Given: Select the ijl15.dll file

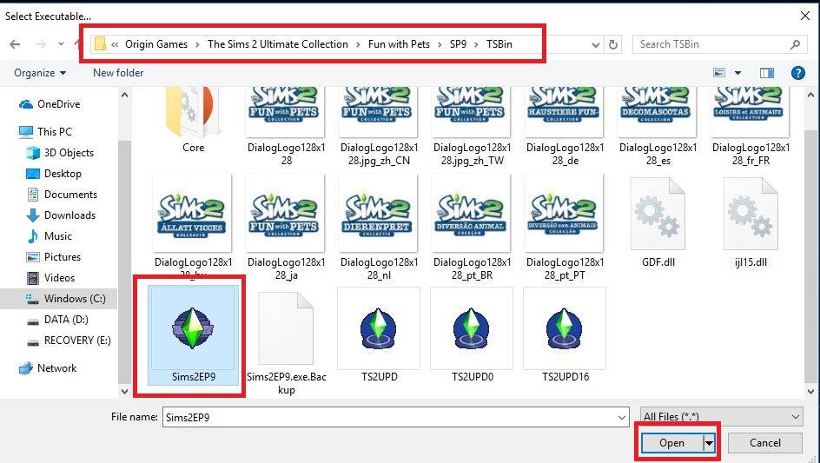Looking at the screenshot, I should click(751, 222).
